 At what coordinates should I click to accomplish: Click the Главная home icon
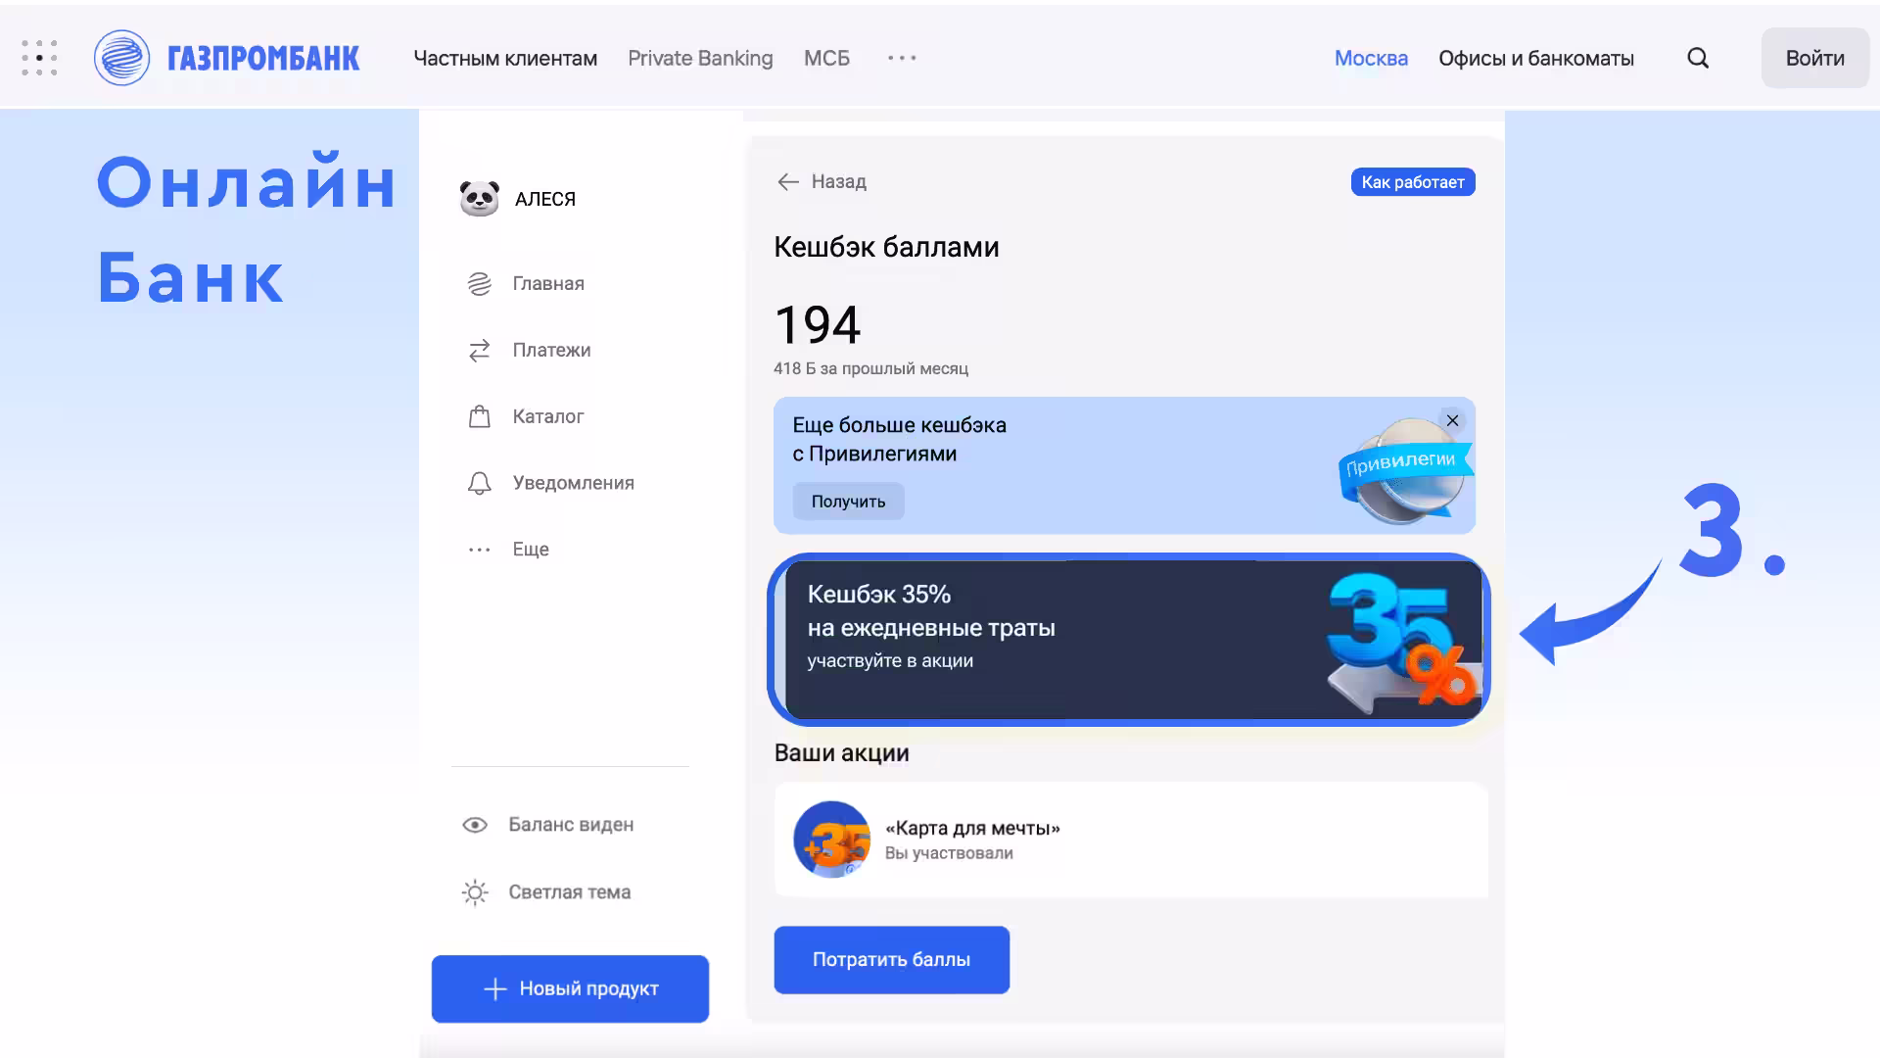click(x=479, y=284)
